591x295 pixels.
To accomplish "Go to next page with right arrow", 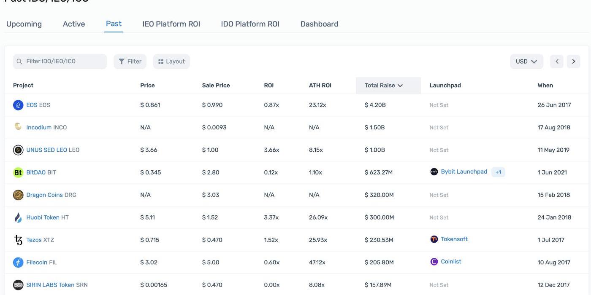I will click(x=573, y=62).
